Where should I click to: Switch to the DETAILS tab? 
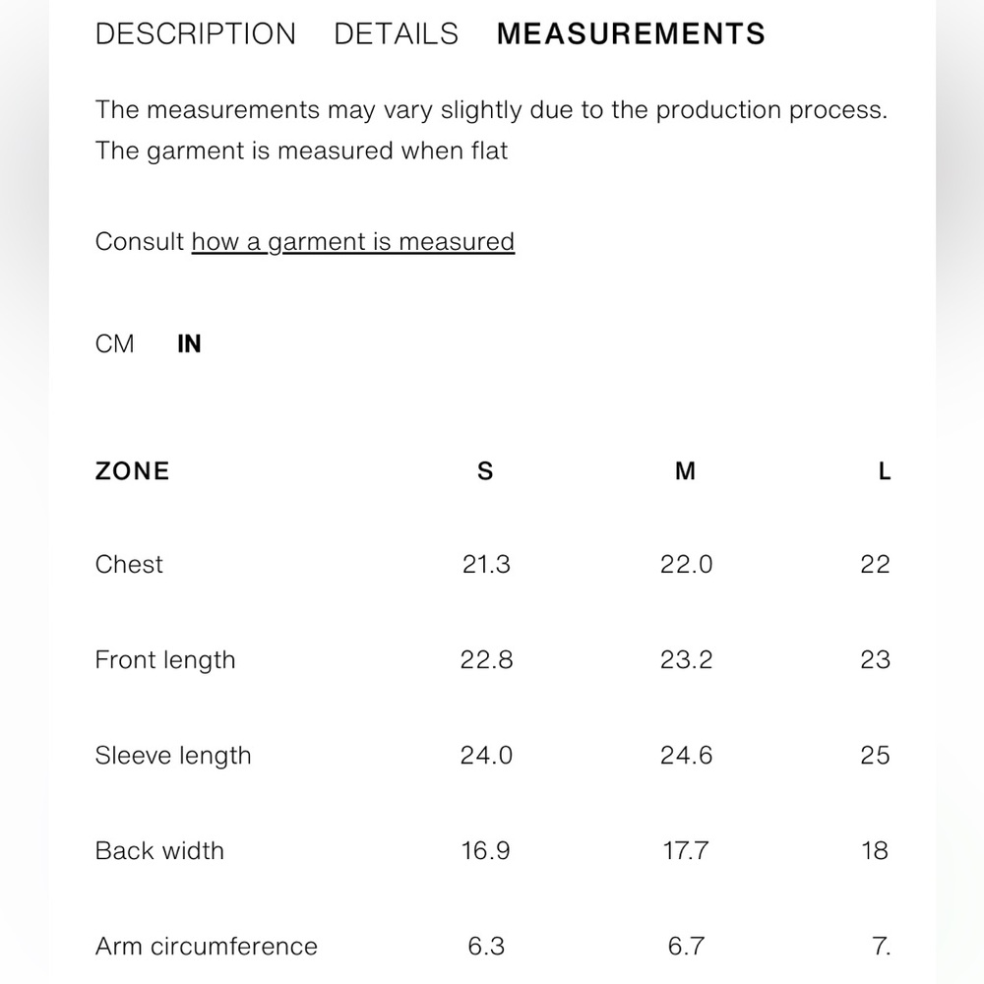coord(396,34)
